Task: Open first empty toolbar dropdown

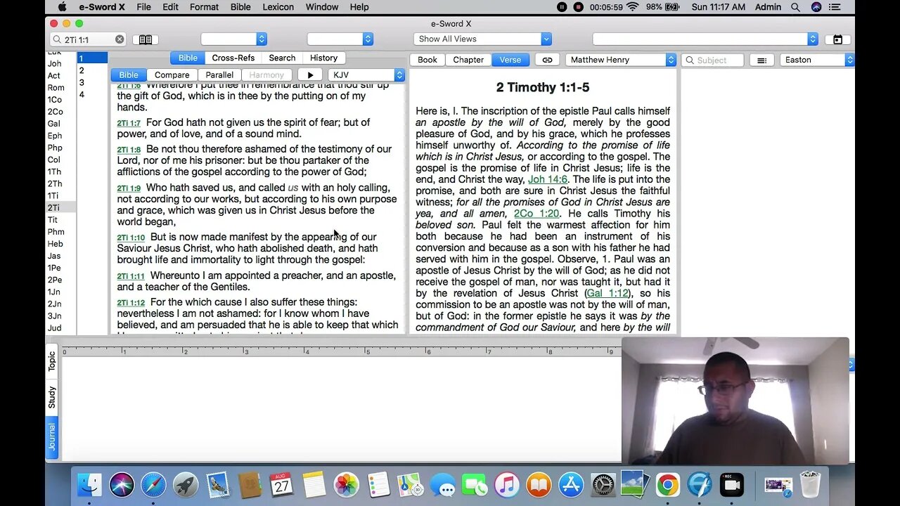Action: click(x=233, y=39)
